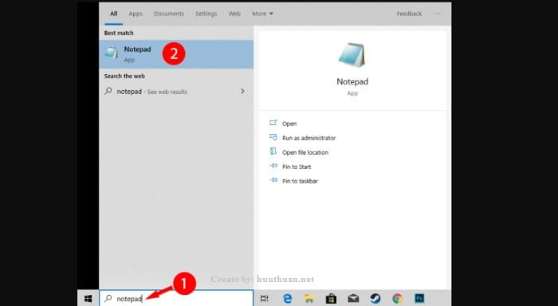
Task: Open Microsoft Store from the taskbar
Action: tap(331, 299)
